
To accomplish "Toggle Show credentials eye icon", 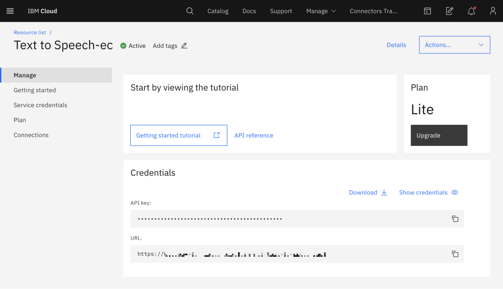I will click(x=455, y=192).
